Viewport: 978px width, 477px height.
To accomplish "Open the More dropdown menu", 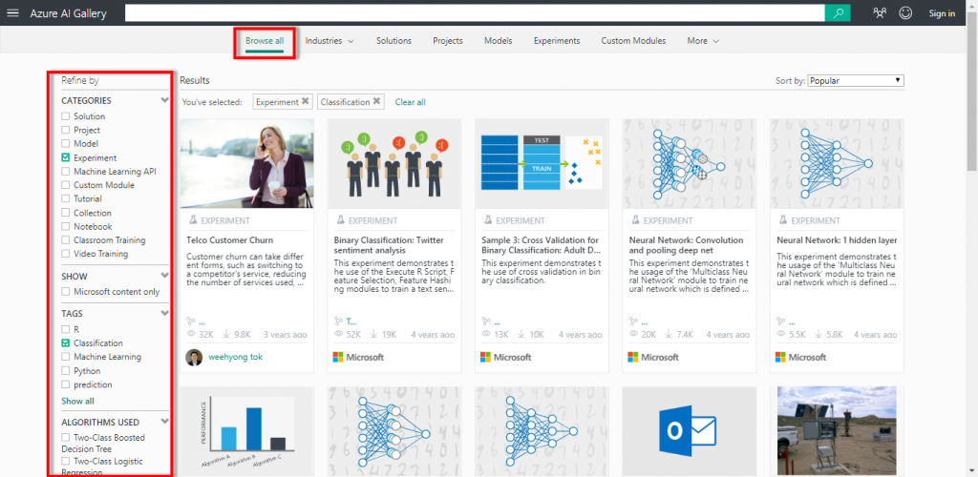I will point(703,40).
